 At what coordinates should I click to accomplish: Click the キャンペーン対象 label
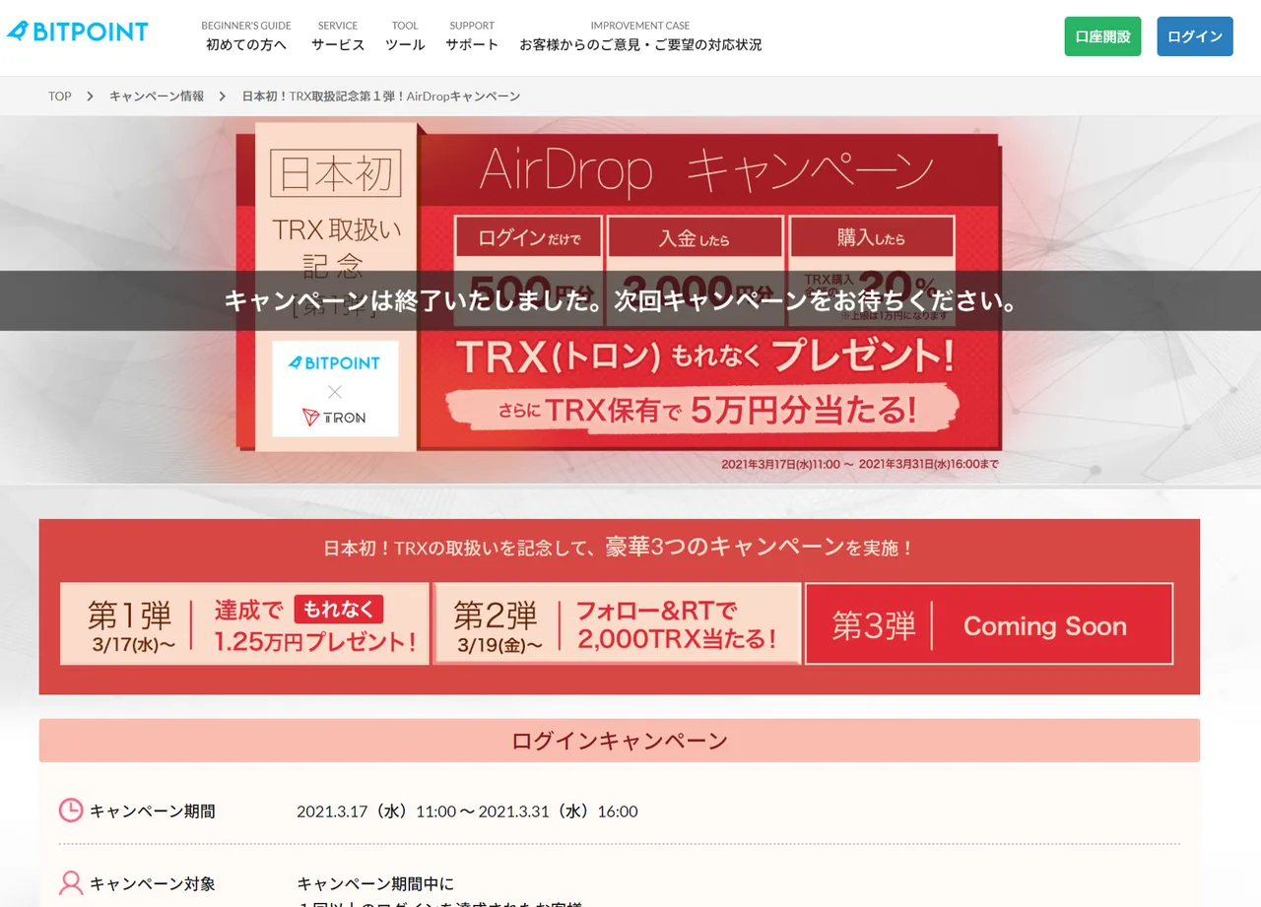(x=153, y=883)
